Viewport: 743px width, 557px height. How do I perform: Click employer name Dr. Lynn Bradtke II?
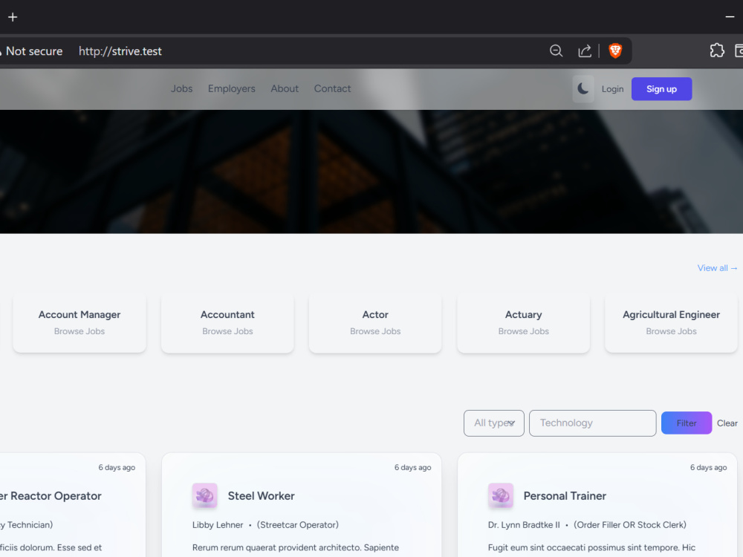[x=524, y=525]
